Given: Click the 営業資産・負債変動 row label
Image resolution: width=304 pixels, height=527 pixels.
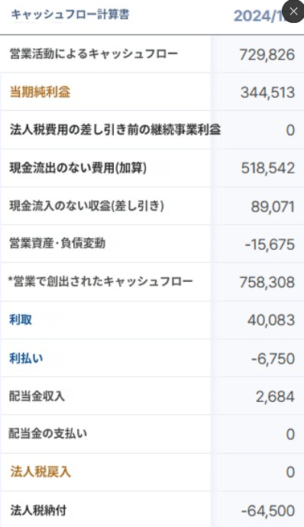Looking at the screenshot, I should pyautogui.click(x=57, y=243).
